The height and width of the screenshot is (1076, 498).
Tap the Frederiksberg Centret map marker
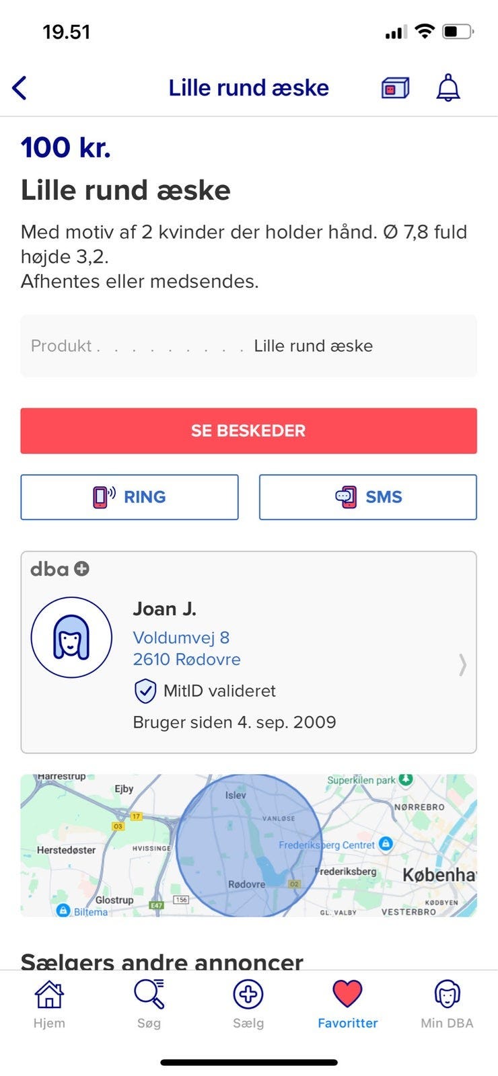(386, 843)
